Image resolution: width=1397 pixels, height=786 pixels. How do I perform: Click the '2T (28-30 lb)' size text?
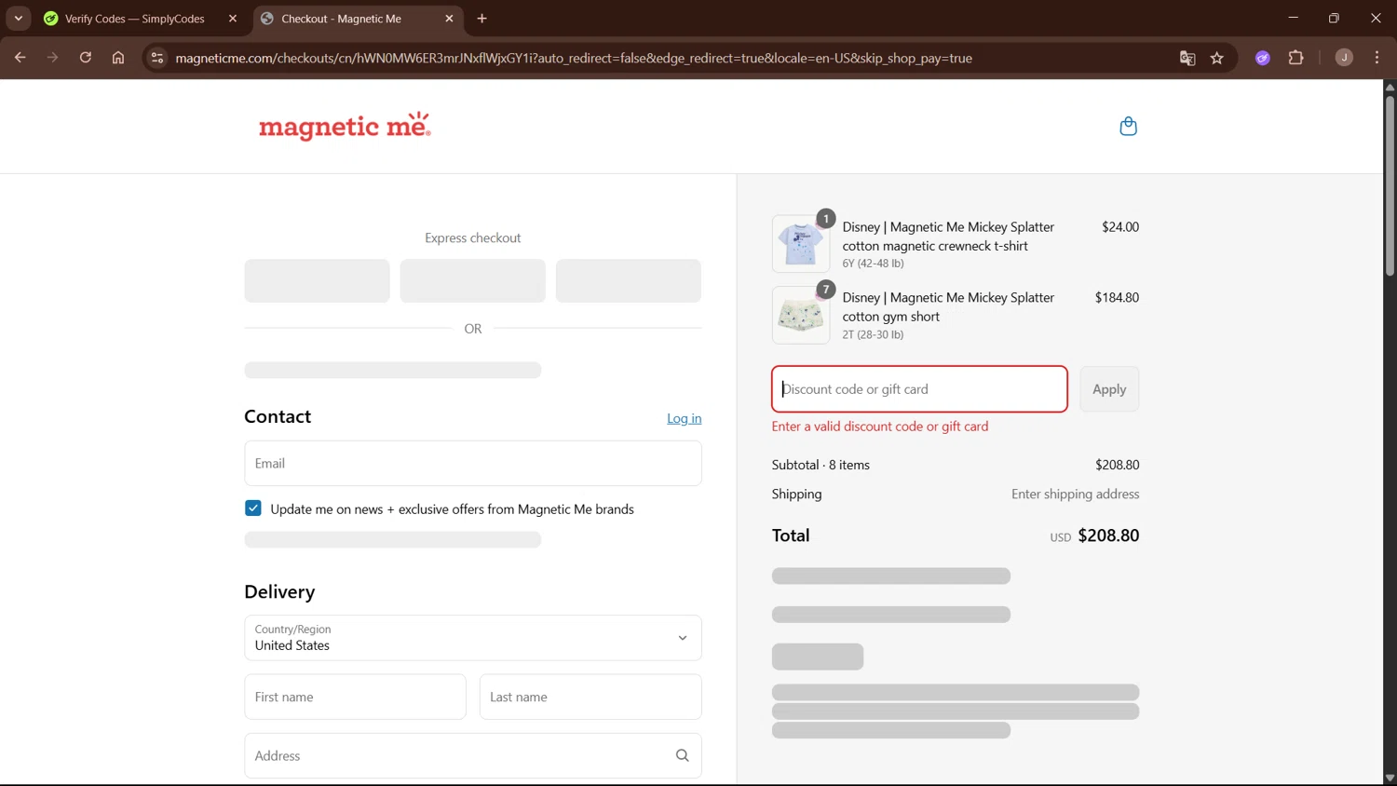click(874, 334)
